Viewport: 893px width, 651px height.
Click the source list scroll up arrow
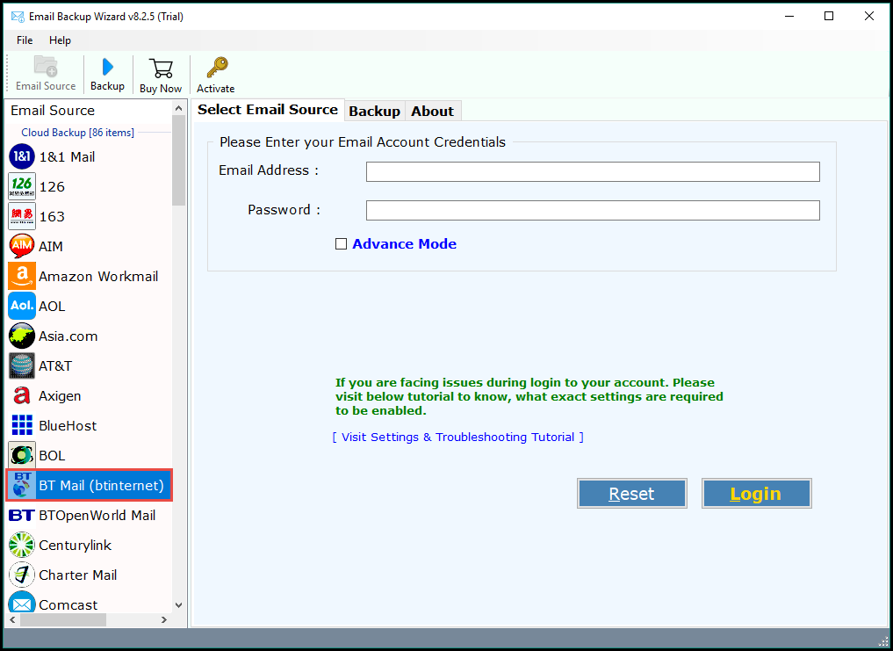point(179,108)
